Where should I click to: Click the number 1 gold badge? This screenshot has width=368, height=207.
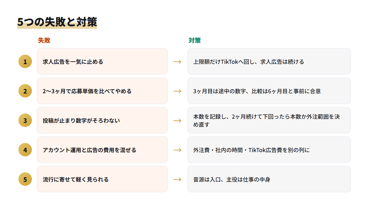point(25,61)
